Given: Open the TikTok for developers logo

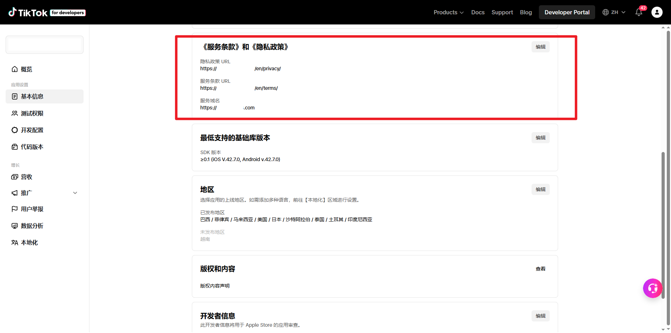Looking at the screenshot, I should click(47, 12).
